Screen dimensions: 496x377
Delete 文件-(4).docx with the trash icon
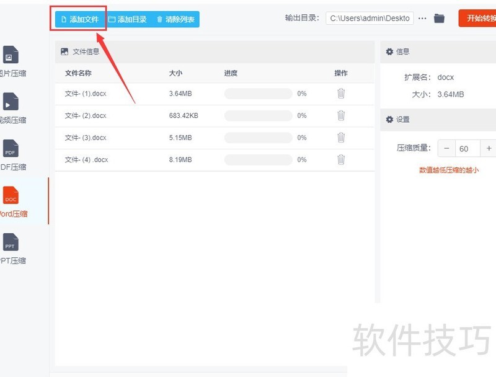tap(340, 159)
